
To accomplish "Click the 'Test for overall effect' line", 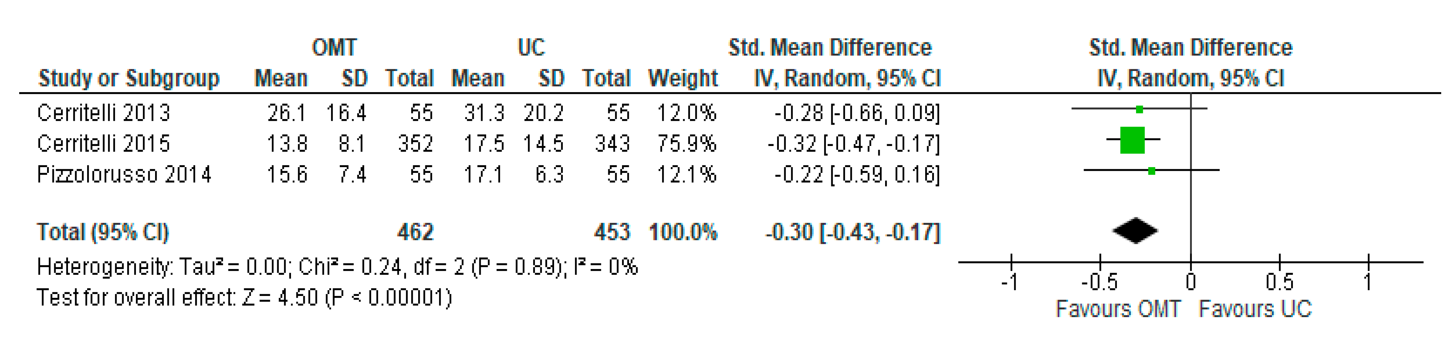I will [x=244, y=297].
